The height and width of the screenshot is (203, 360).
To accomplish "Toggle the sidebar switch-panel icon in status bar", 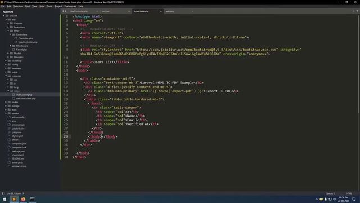I will pyautogui.click(x=3, y=193).
